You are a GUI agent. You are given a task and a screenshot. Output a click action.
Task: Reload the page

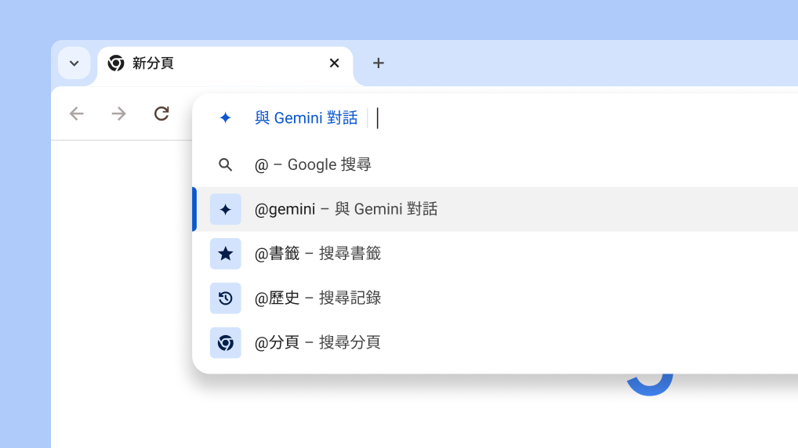point(161,114)
